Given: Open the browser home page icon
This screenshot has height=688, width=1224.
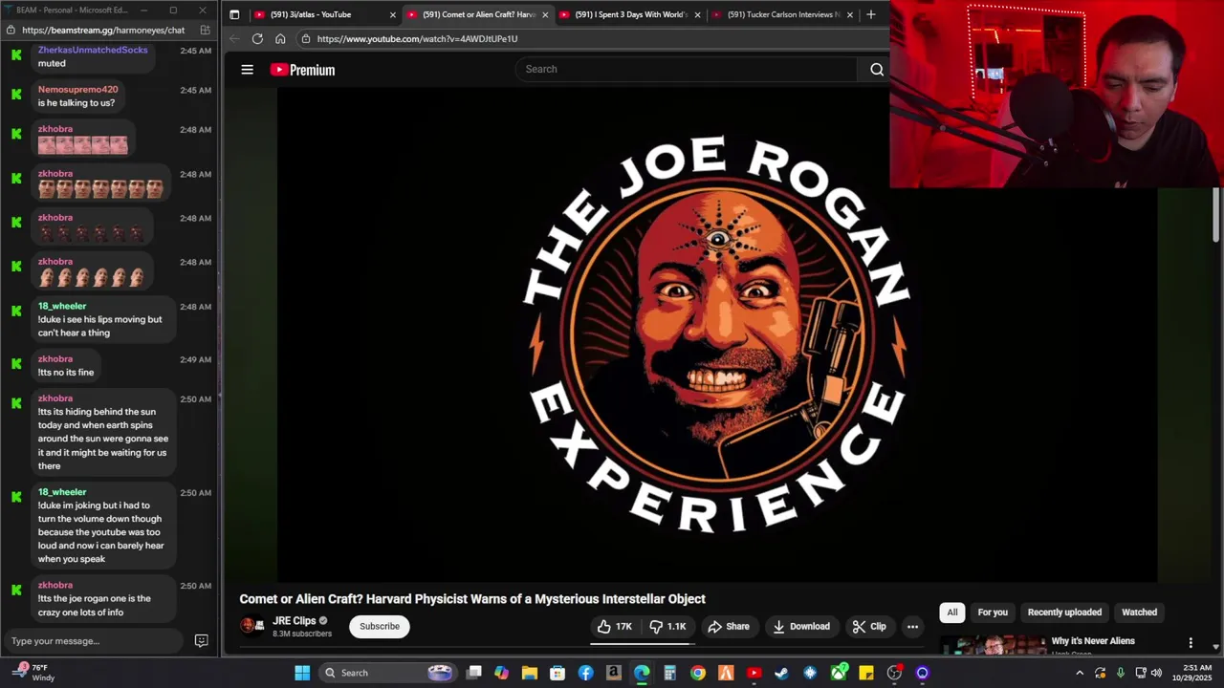Looking at the screenshot, I should coord(280,38).
